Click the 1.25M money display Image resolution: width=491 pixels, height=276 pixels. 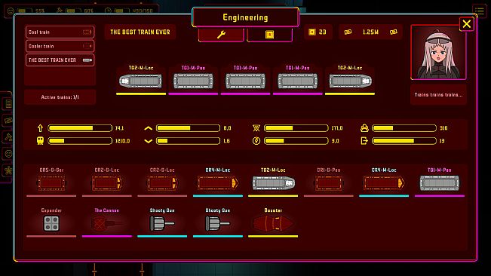370,32
